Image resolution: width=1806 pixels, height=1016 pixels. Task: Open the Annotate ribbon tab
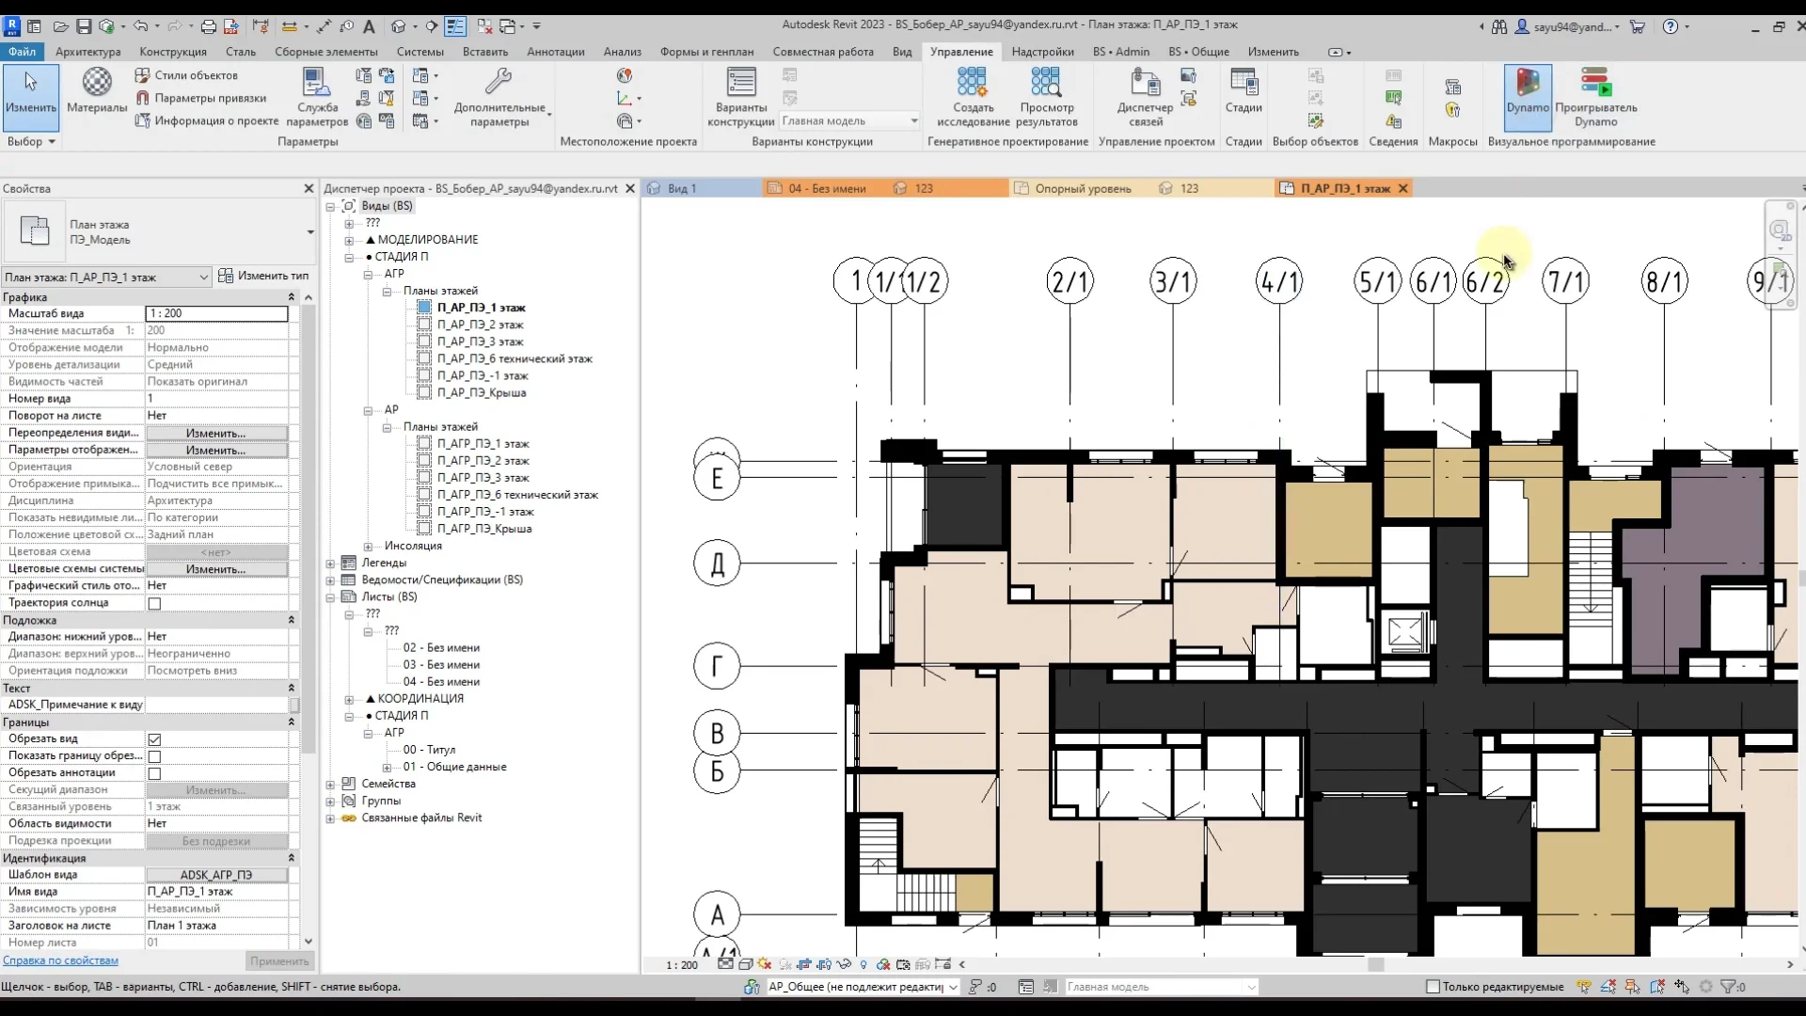[556, 52]
